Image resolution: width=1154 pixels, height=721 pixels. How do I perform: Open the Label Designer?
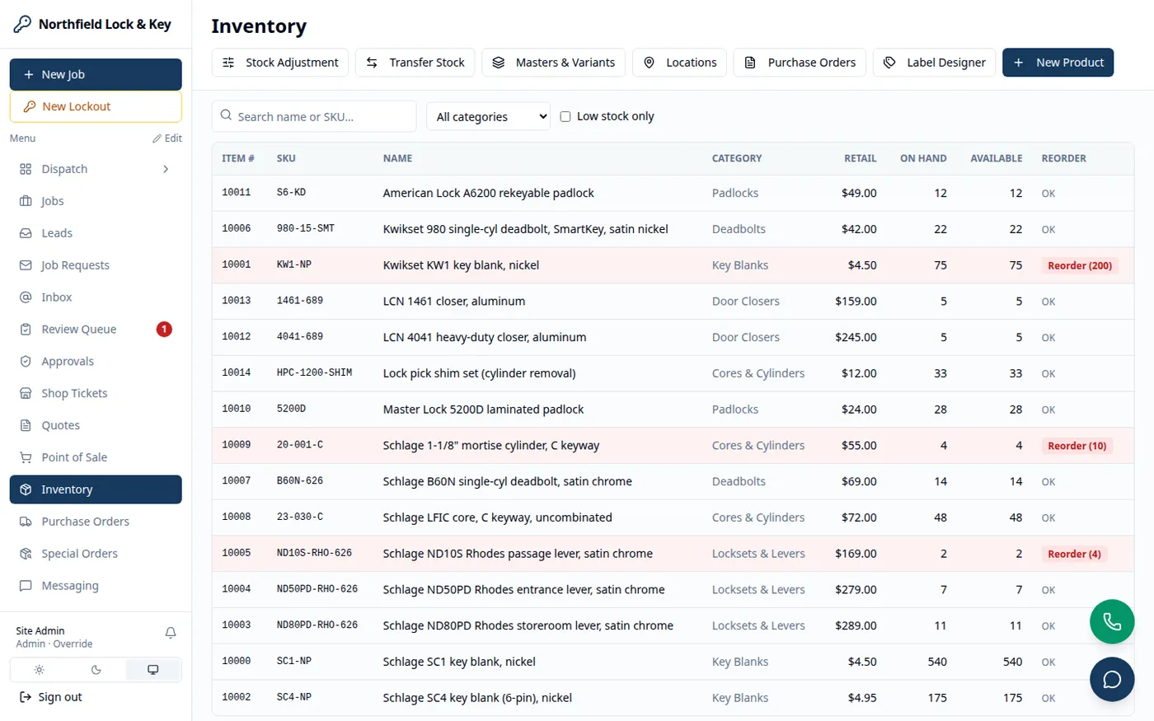click(x=934, y=63)
